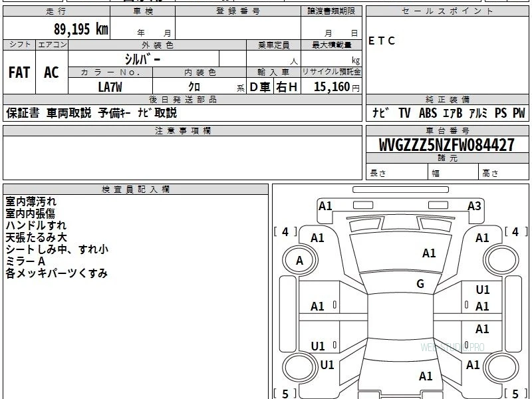Click TV in the 純正装備 row
Screen dimensions: 532x399
pyautogui.click(x=404, y=113)
